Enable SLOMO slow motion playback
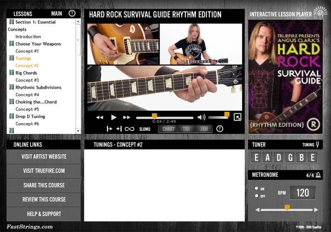This screenshot has height=232, width=331. click(144, 129)
